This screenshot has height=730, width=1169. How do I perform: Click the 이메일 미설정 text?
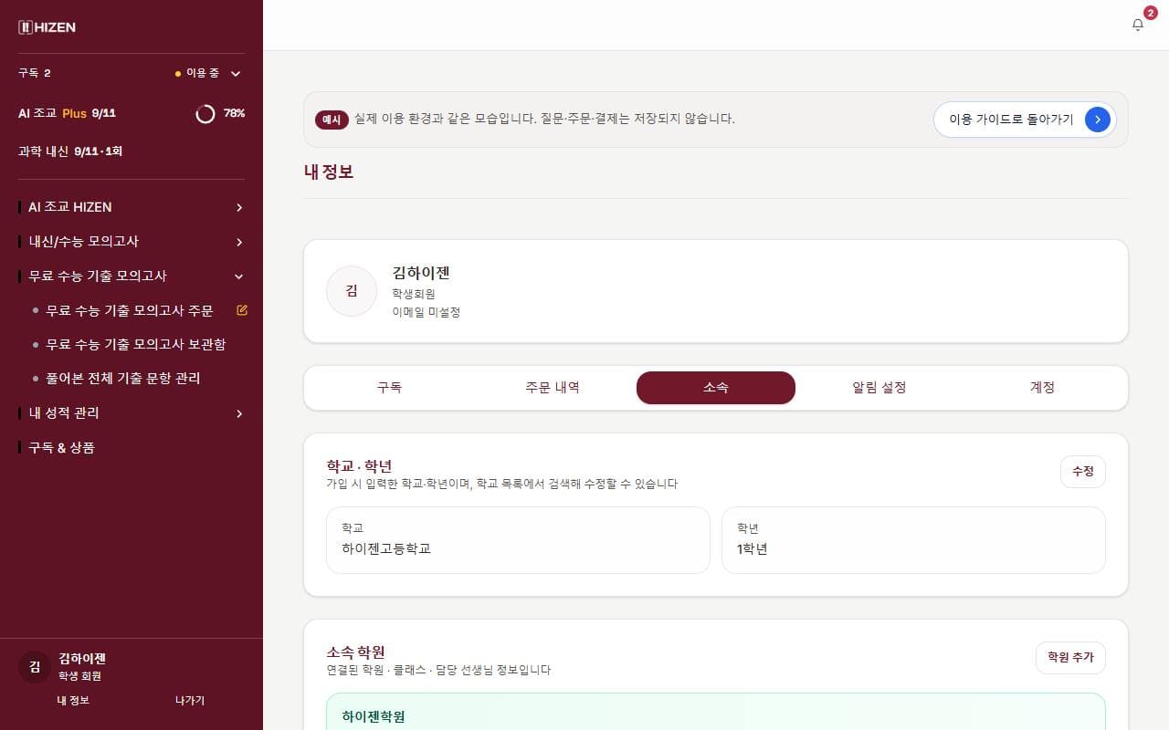[427, 312]
